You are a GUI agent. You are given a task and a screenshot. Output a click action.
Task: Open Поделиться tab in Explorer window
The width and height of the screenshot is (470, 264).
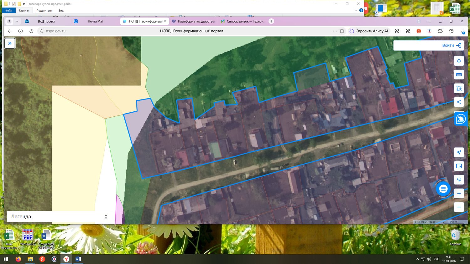[44, 10]
